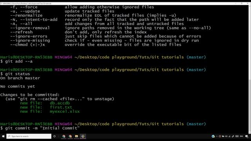The image size is (251, 141).
Task: Click the Cortana circle icon on taskbar
Action: point(55,136)
